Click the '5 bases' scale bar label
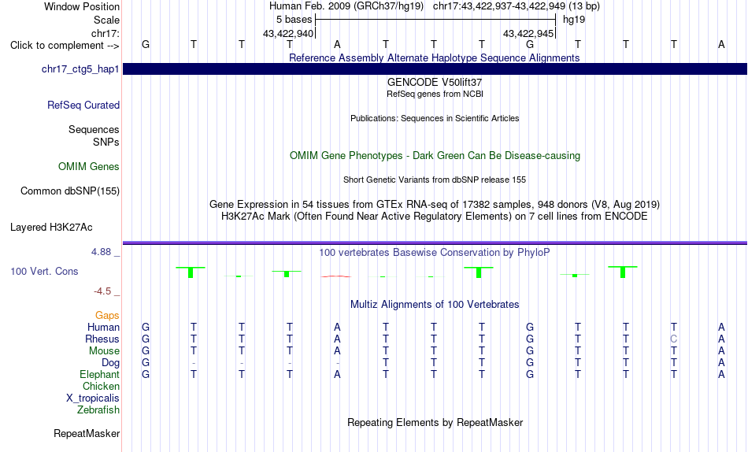Image resolution: width=748 pixels, height=452 pixels. (x=294, y=20)
